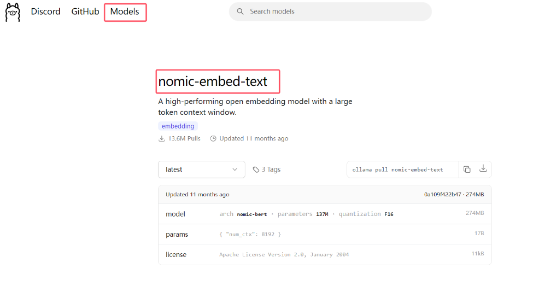Viewport: 533px width, 286px height.
Task: Copy the ollama pull command
Action: pos(467,170)
